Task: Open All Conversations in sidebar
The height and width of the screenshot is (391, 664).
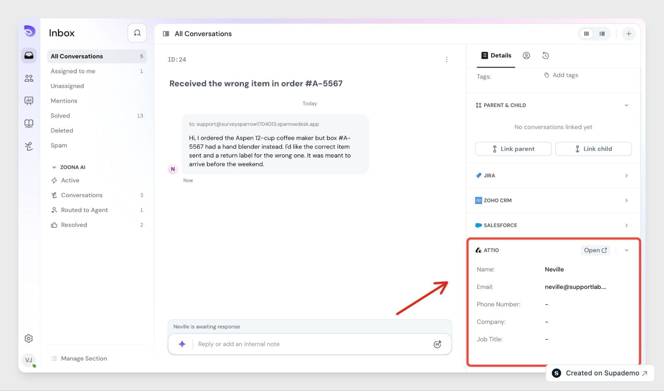Action: click(x=97, y=56)
